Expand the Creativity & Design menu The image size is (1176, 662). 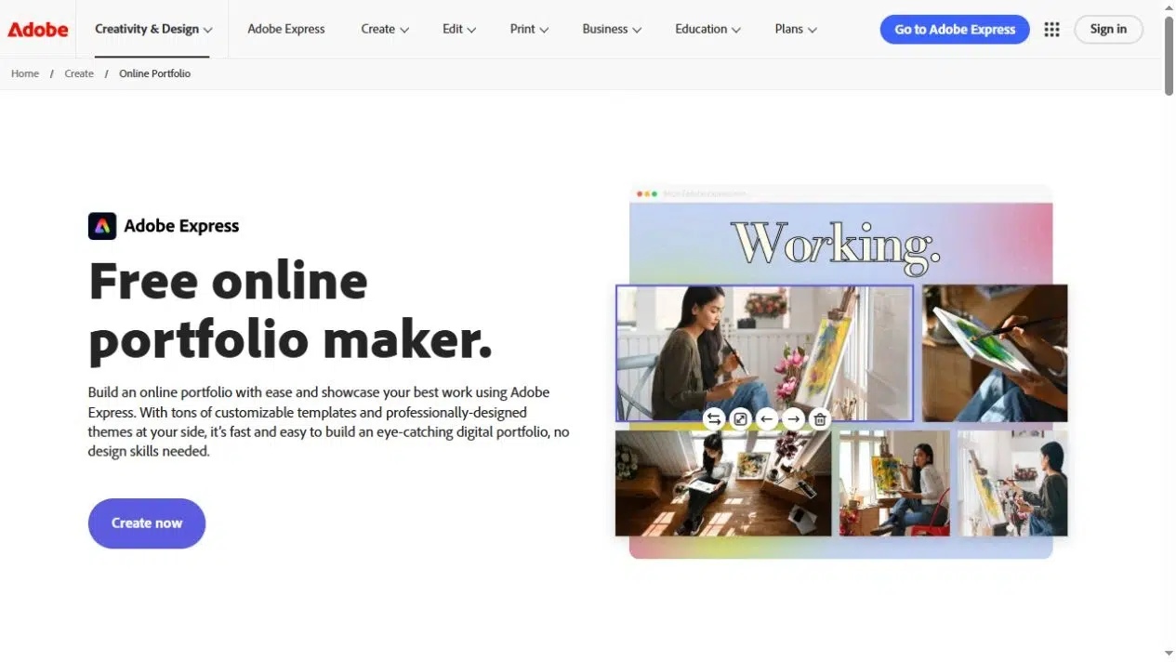point(153,29)
